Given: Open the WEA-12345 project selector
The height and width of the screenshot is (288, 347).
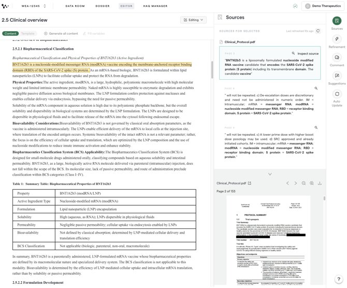Looking at the screenshot, I should tap(34, 6).
